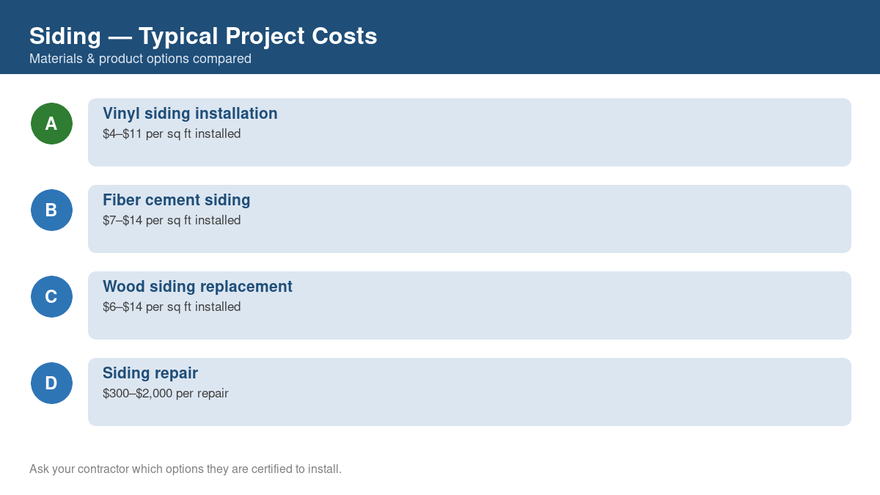Select the green circle badge A
This screenshot has width=880, height=495.
point(51,123)
